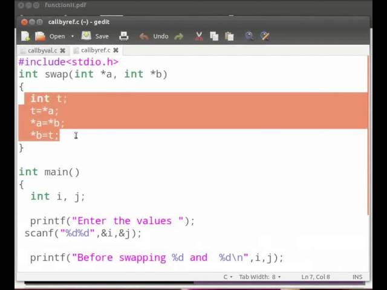Click the 'int i, j;' declaration
387x290 pixels.
58,196
